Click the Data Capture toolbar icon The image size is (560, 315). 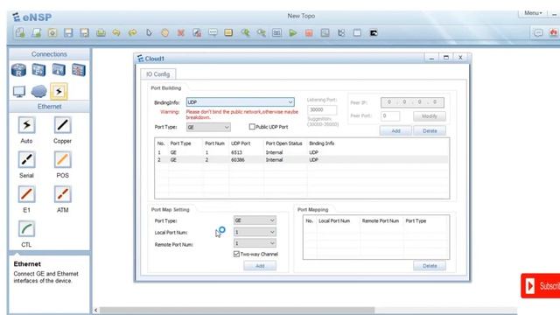coord(325,33)
